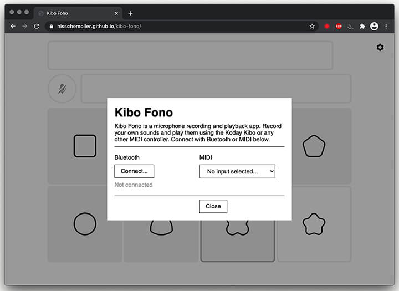Open a new browser tab

tap(130, 13)
